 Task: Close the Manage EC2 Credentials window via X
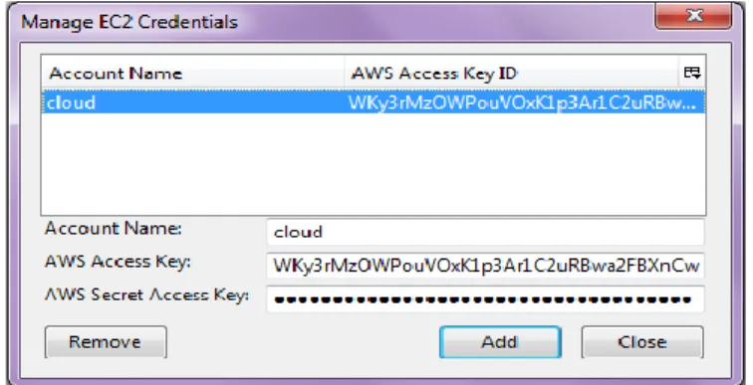pyautogui.click(x=693, y=16)
